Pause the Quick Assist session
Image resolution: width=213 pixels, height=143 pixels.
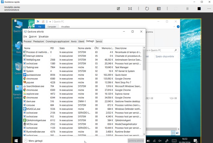[187, 9]
